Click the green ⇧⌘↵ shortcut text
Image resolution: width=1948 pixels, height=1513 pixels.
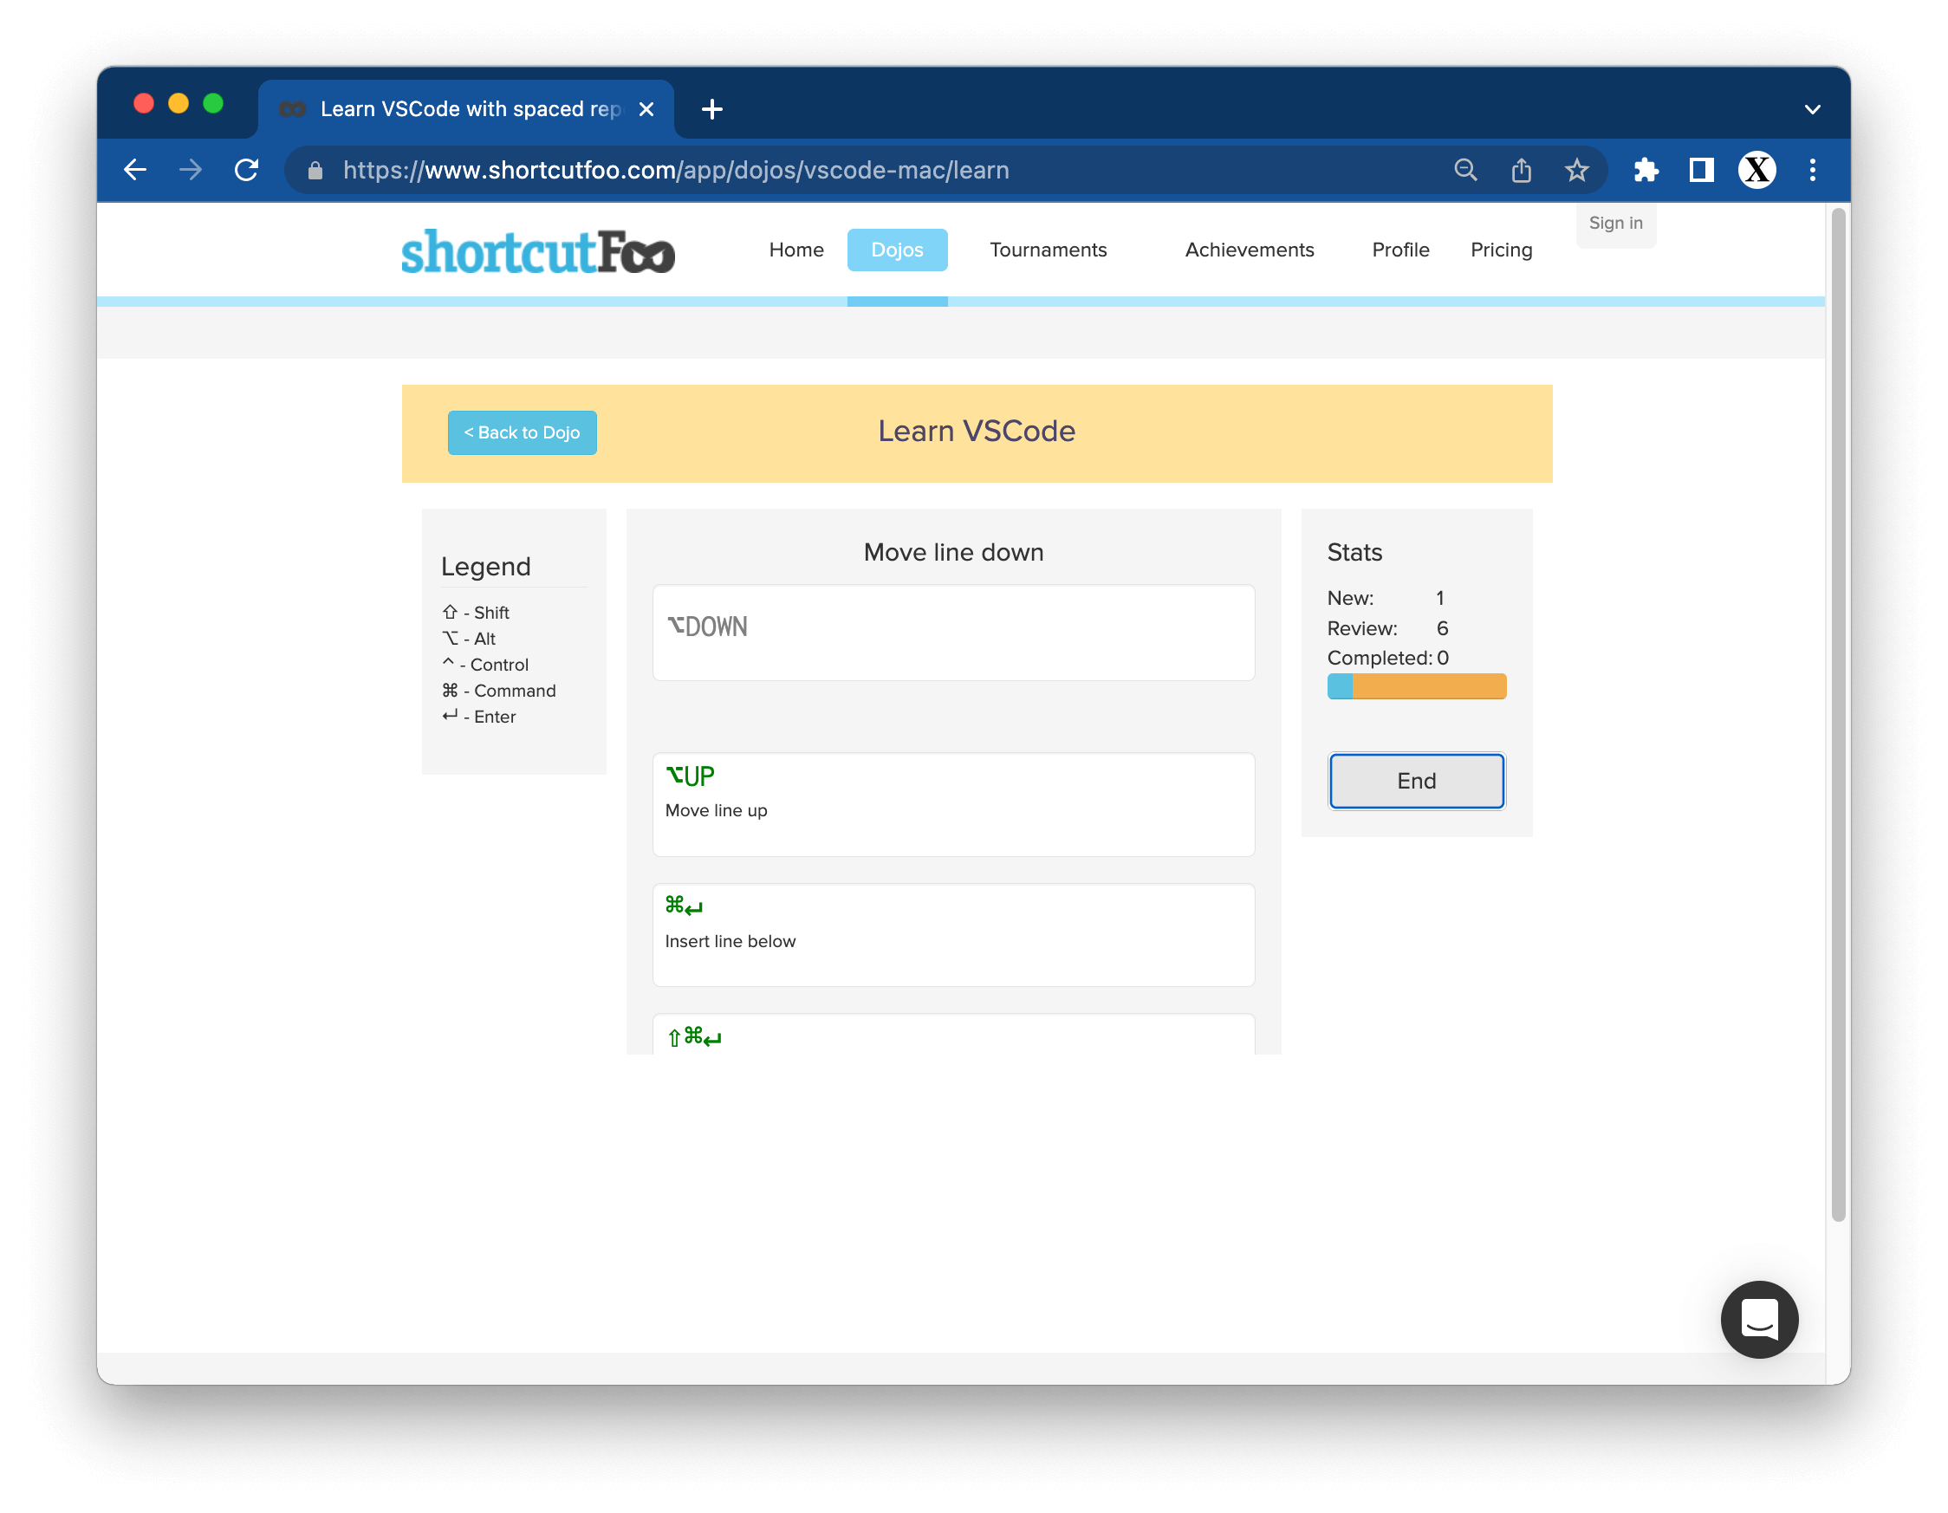tap(694, 1036)
